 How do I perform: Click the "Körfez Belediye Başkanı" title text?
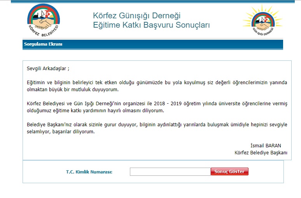point(261,152)
